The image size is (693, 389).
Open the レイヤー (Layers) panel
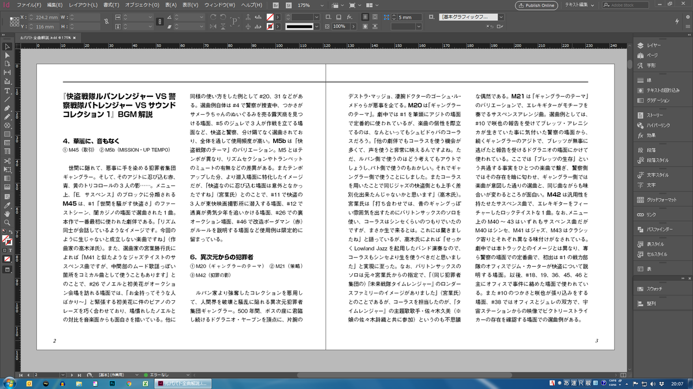[654, 45]
